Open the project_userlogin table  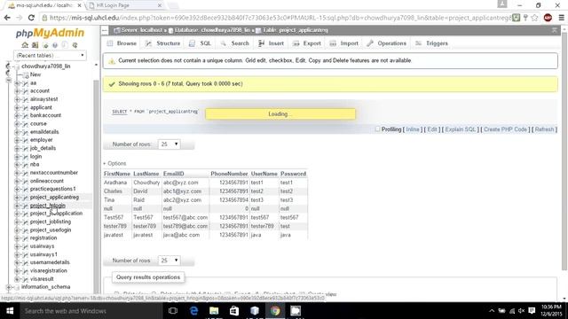click(51, 230)
